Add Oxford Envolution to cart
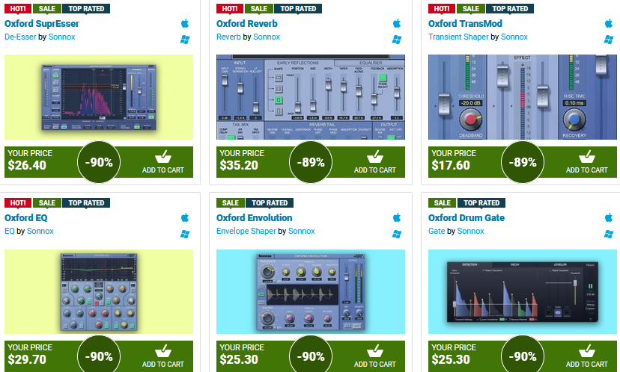The height and width of the screenshot is (372, 620). [x=375, y=356]
